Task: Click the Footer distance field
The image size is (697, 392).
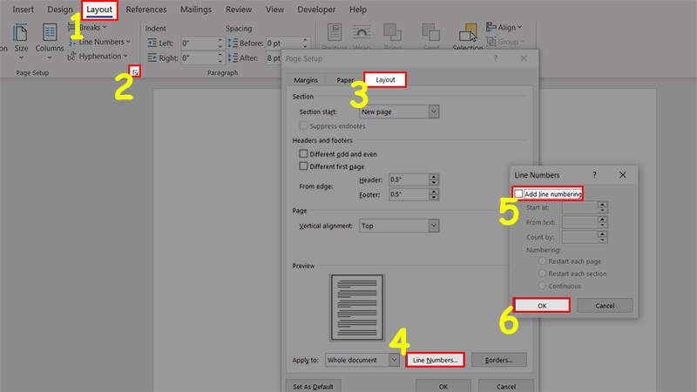Action: 409,194
